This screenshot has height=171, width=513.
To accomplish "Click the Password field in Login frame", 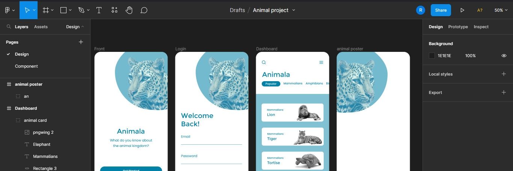I will 211,159.
